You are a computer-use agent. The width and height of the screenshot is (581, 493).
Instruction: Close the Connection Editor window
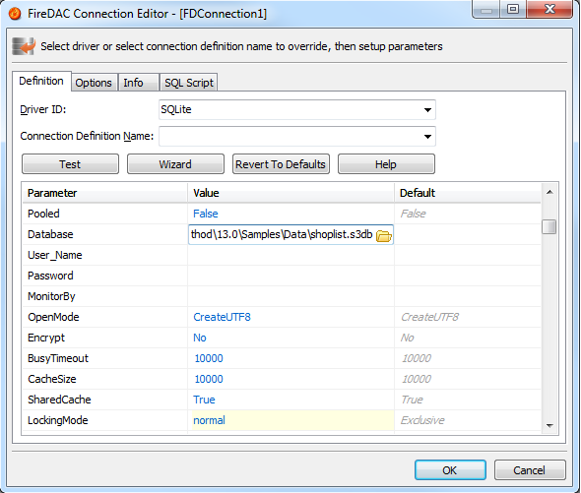click(549, 9)
